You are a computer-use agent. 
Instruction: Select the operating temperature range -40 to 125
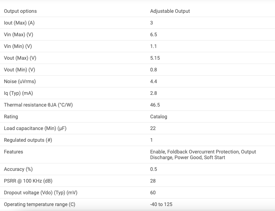[x=161, y=204]
